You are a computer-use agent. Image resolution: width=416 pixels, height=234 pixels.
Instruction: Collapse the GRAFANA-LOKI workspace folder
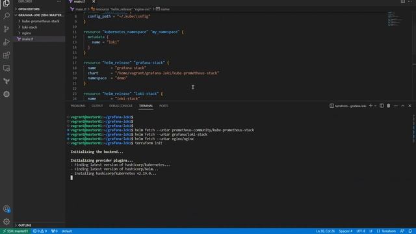(x=39, y=15)
